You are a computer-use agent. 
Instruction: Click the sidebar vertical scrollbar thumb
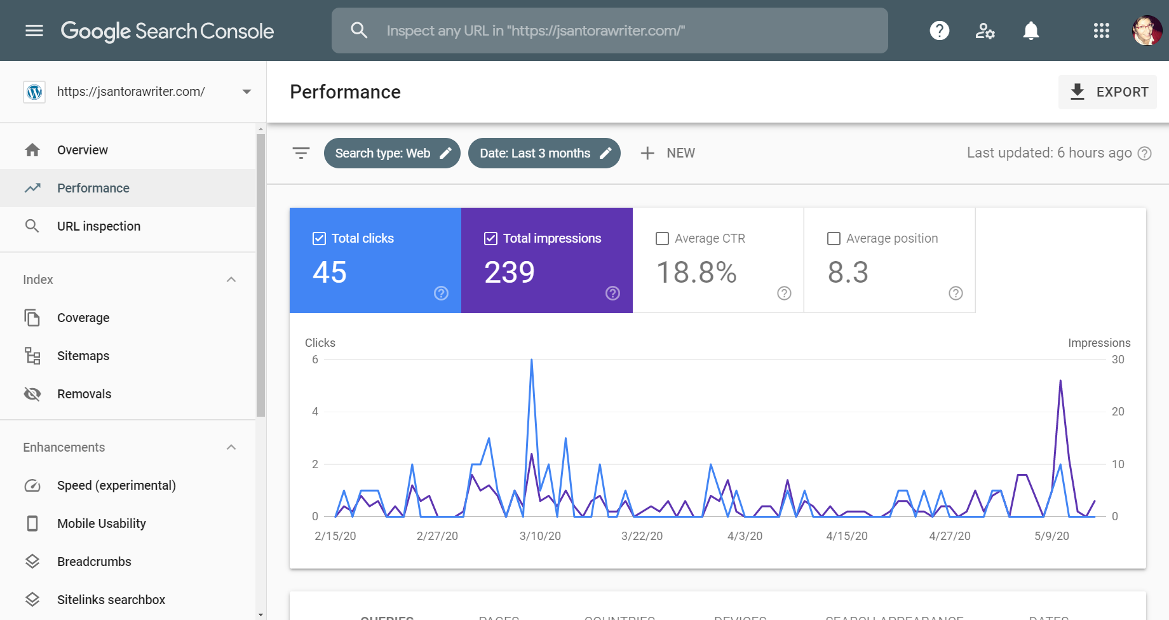coord(260,275)
